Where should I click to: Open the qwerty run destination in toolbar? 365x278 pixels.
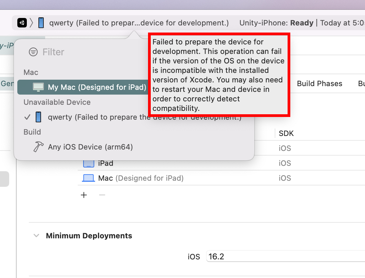[139, 23]
